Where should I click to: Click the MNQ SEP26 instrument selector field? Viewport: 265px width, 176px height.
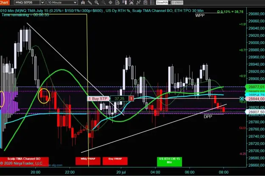pos(27,3)
